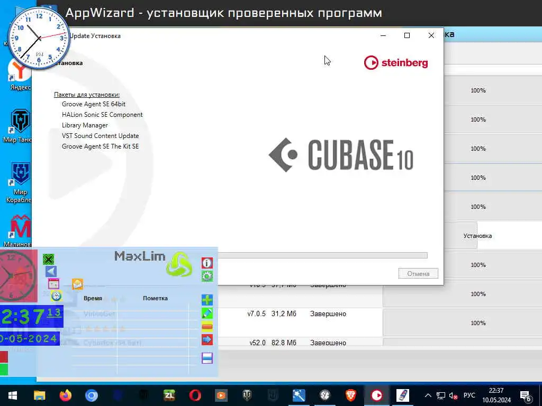Open File Explorer from taskbar
The image size is (542, 406).
(x=39, y=395)
